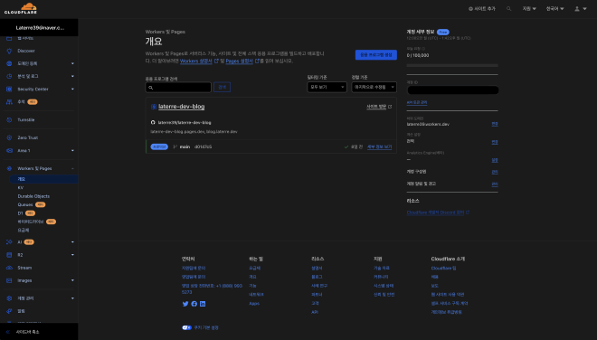The height and width of the screenshot is (340, 597).
Task: Click inside the application search field
Action: (x=178, y=87)
